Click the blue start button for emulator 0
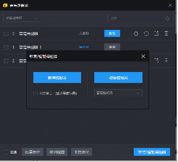Image resolution: width=178 pixels, height=162 pixels. tap(112, 33)
